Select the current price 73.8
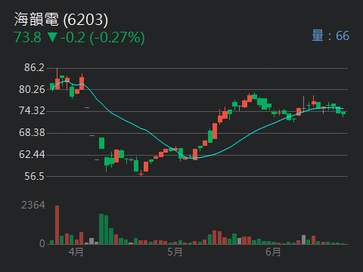 click(x=28, y=38)
